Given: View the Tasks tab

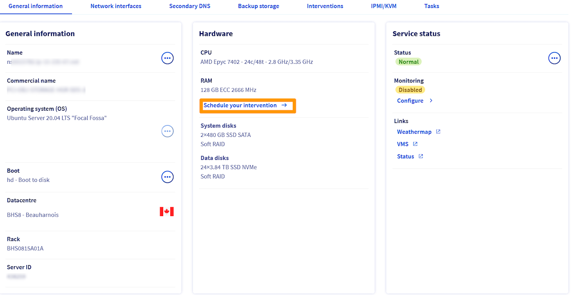Looking at the screenshot, I should [431, 6].
